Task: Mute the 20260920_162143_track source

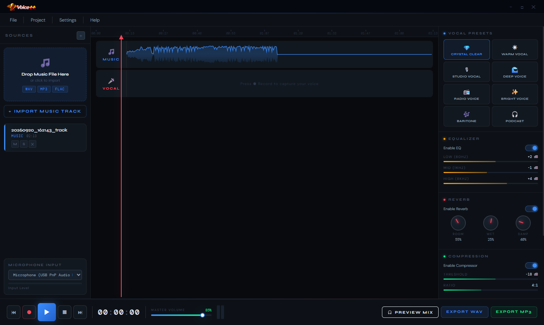Action: [15, 144]
